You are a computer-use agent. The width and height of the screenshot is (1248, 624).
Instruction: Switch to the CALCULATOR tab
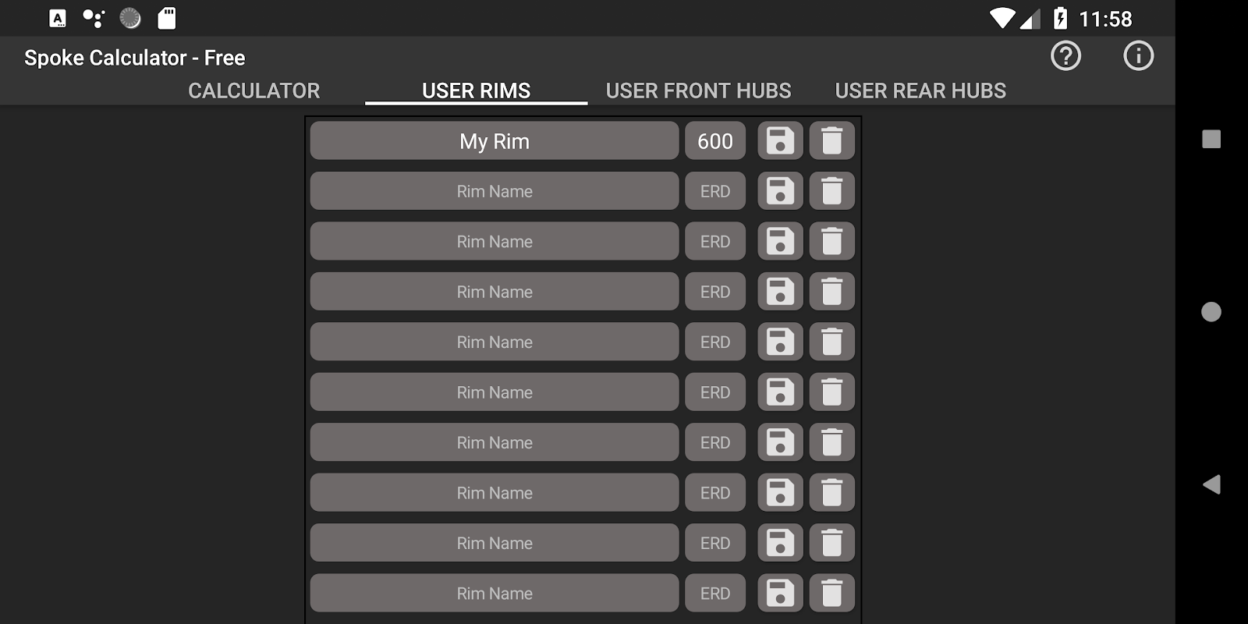[x=254, y=90]
